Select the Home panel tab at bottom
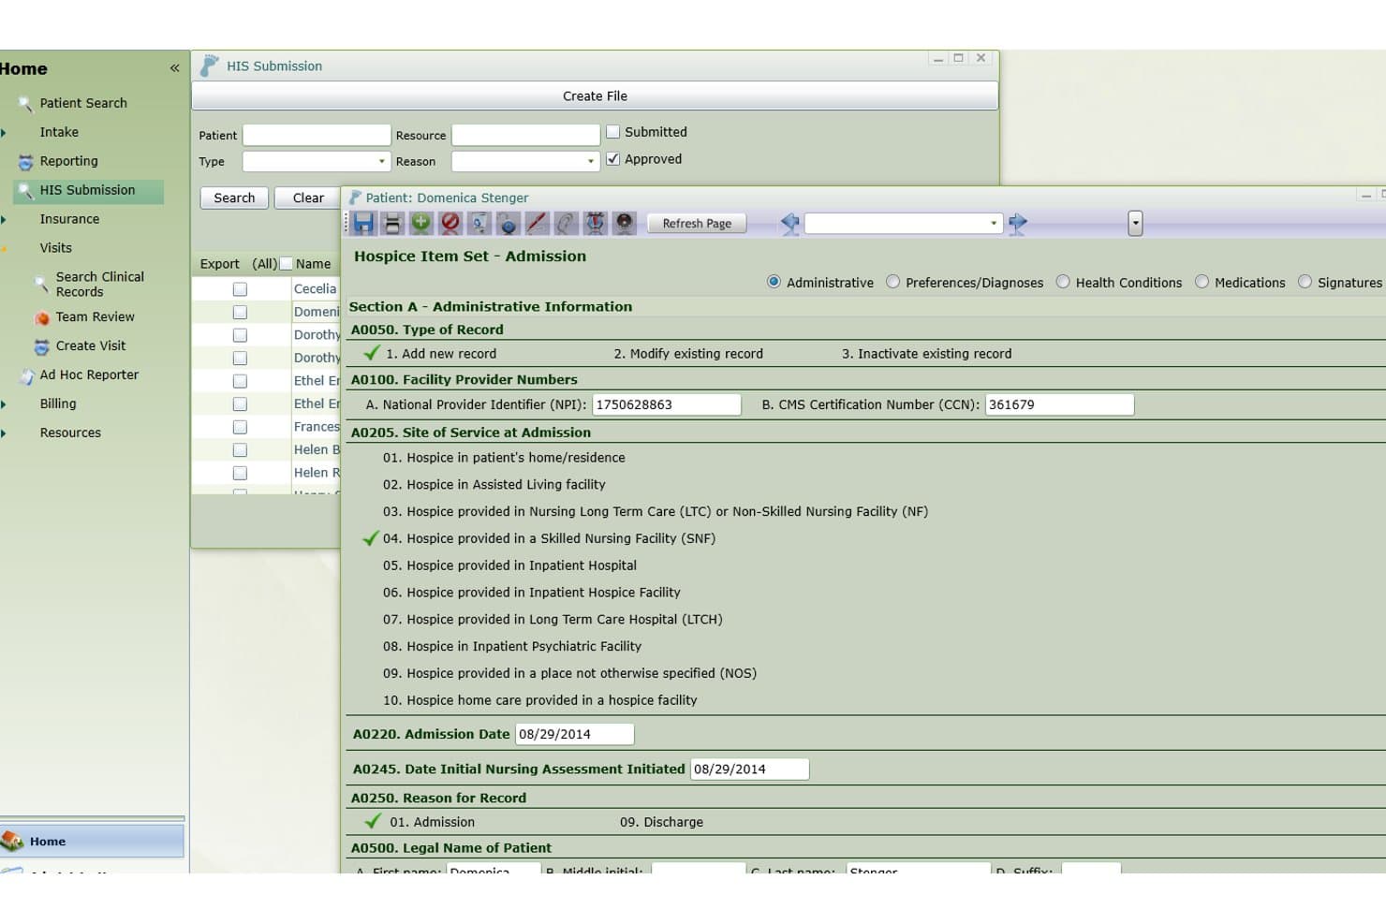 click(92, 842)
